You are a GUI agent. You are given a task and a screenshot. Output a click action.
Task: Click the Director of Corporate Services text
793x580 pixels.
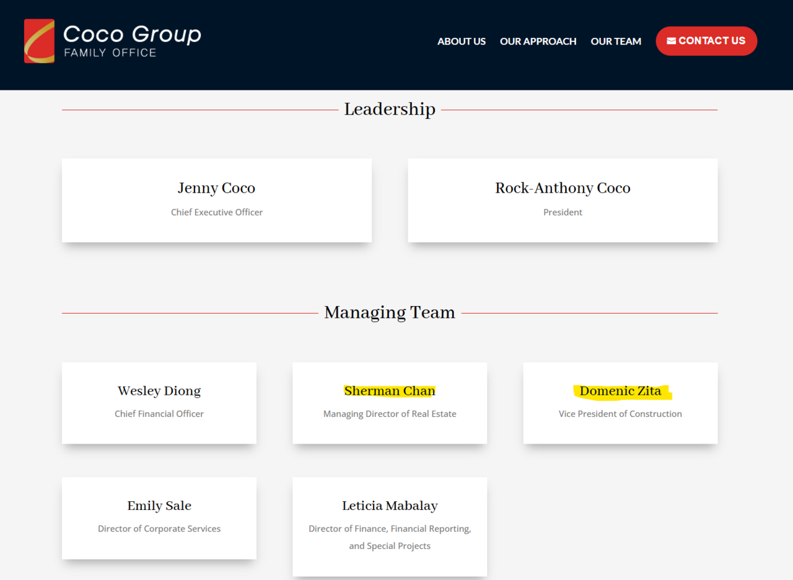tap(159, 529)
